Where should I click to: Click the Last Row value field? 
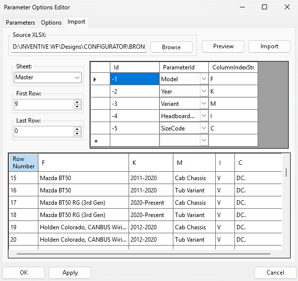(x=44, y=131)
